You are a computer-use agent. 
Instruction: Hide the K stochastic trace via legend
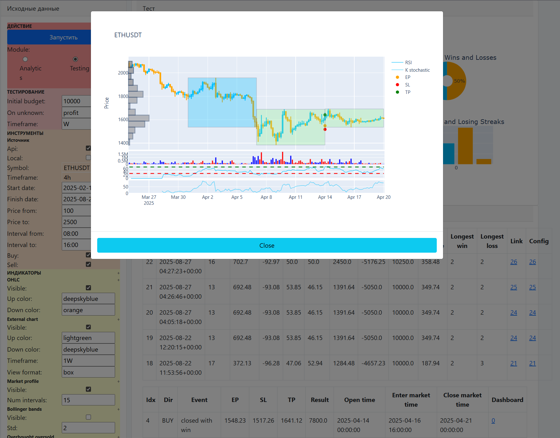click(417, 70)
